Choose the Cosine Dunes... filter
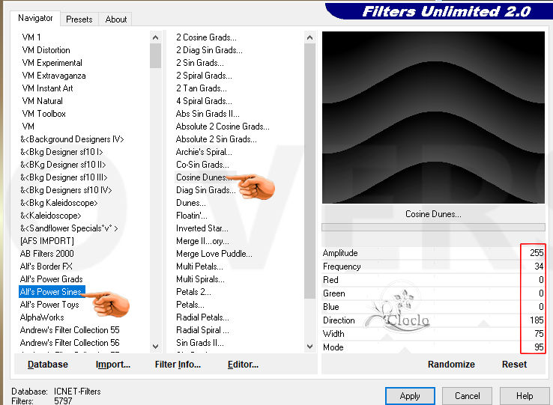553x405 pixels. coord(202,177)
